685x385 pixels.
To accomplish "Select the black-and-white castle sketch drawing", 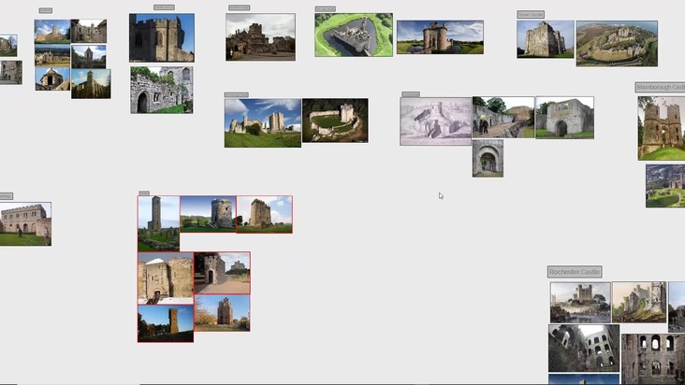I will click(435, 121).
